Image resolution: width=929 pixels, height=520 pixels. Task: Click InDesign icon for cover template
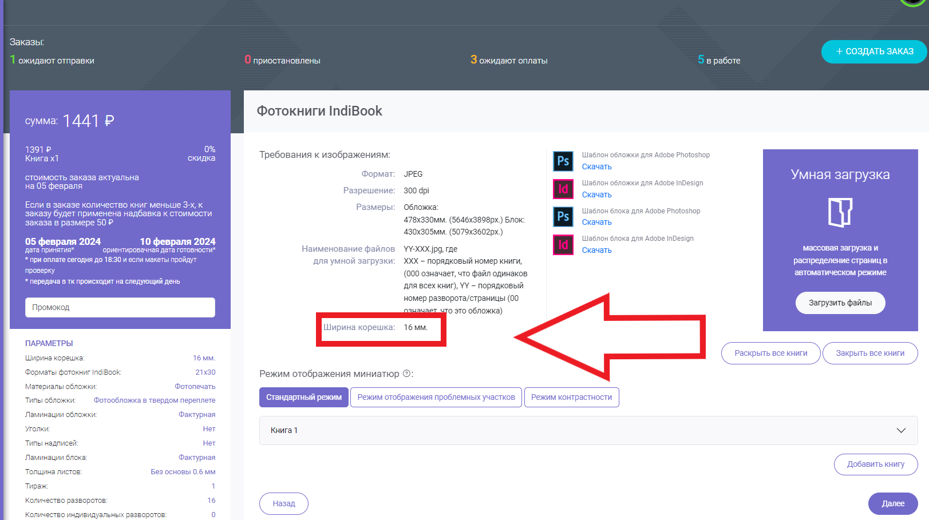click(563, 189)
